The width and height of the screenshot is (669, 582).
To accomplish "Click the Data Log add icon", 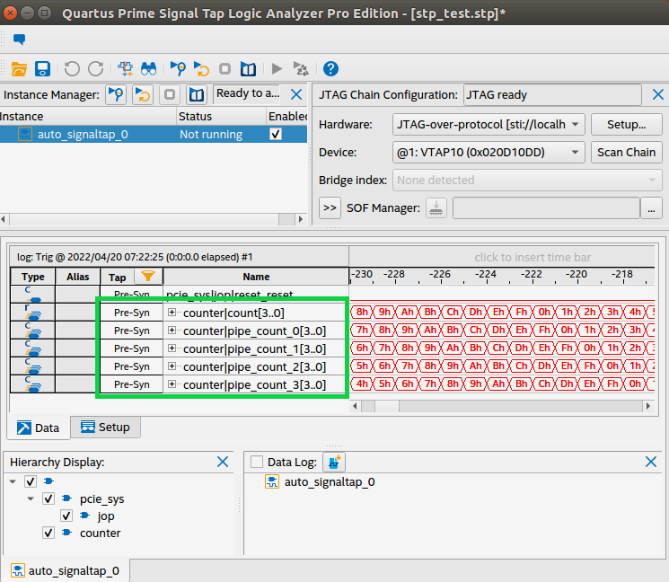I will (x=334, y=462).
